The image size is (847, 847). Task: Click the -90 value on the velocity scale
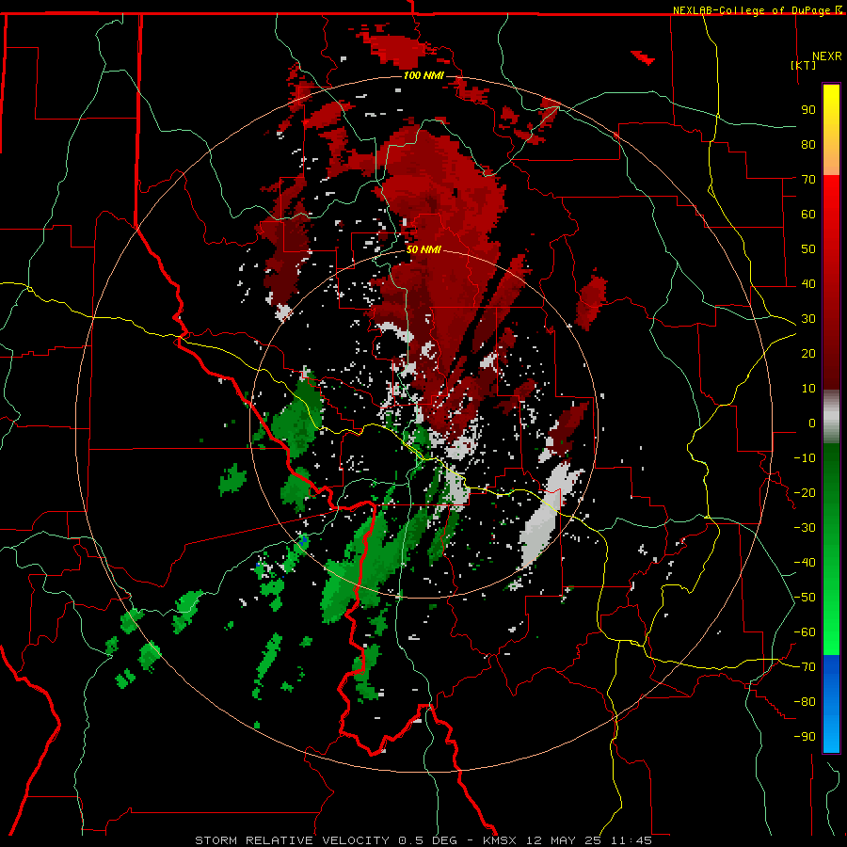(x=805, y=737)
